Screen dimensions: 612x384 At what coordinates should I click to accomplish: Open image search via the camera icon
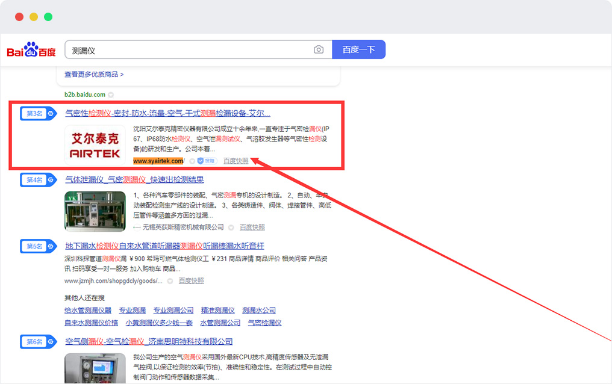click(319, 49)
